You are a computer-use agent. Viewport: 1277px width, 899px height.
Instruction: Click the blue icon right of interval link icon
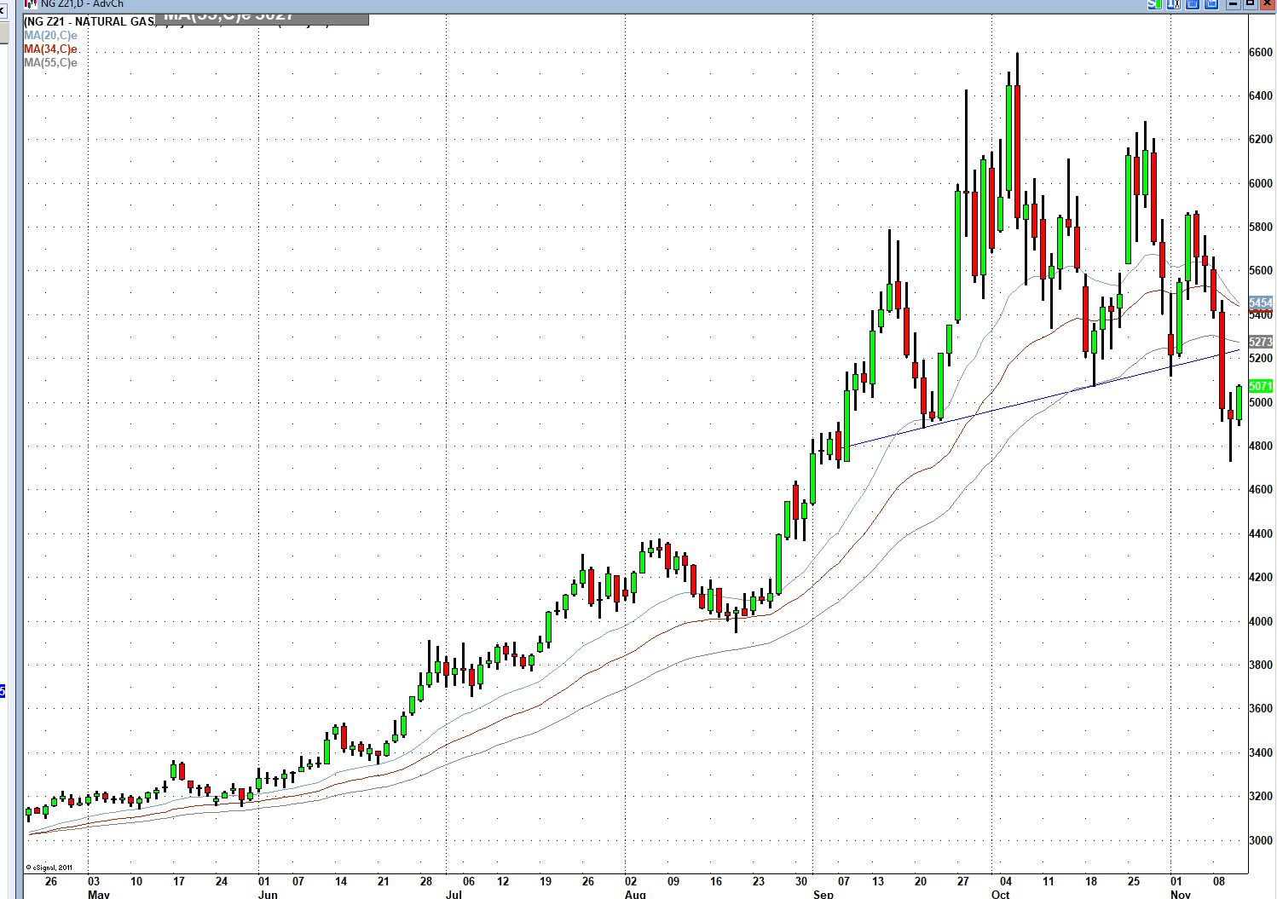pos(1193,4)
